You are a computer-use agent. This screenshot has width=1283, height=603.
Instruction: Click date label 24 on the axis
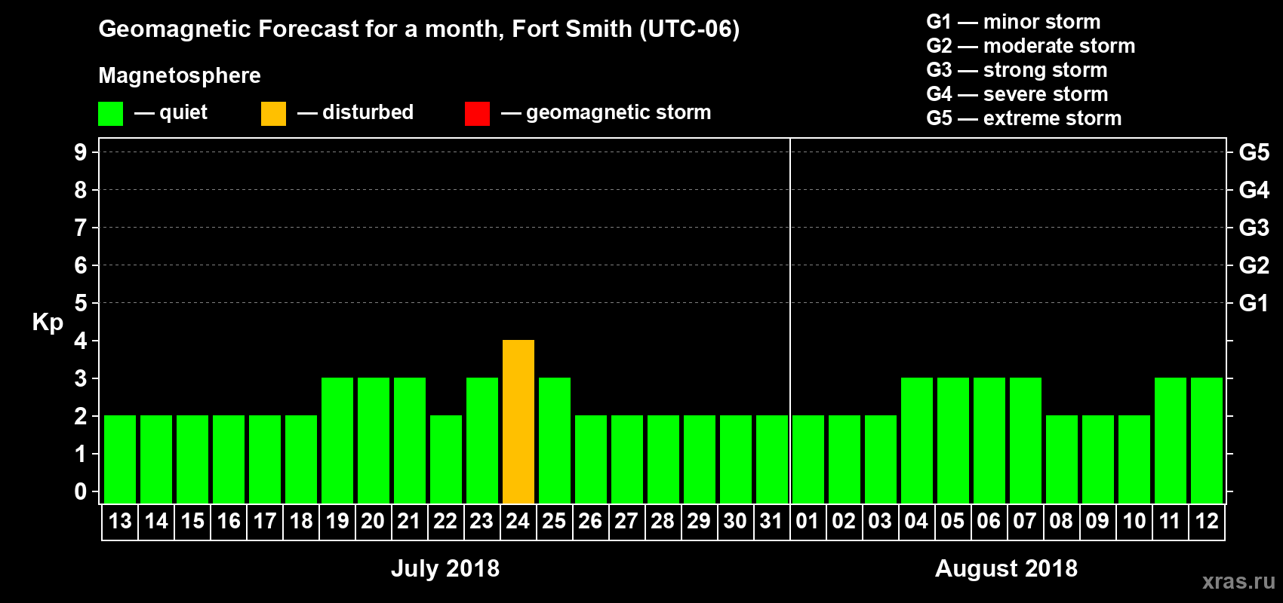[518, 522]
